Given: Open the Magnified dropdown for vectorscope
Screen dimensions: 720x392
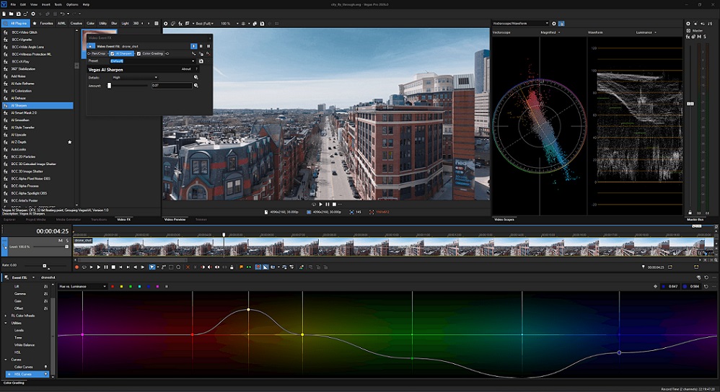Looking at the screenshot, I should click(x=550, y=32).
